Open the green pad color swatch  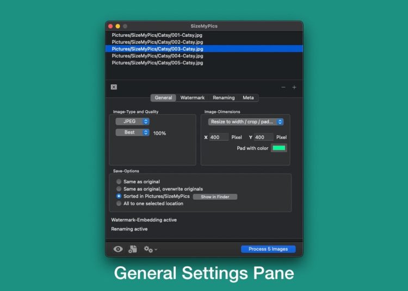(279, 148)
